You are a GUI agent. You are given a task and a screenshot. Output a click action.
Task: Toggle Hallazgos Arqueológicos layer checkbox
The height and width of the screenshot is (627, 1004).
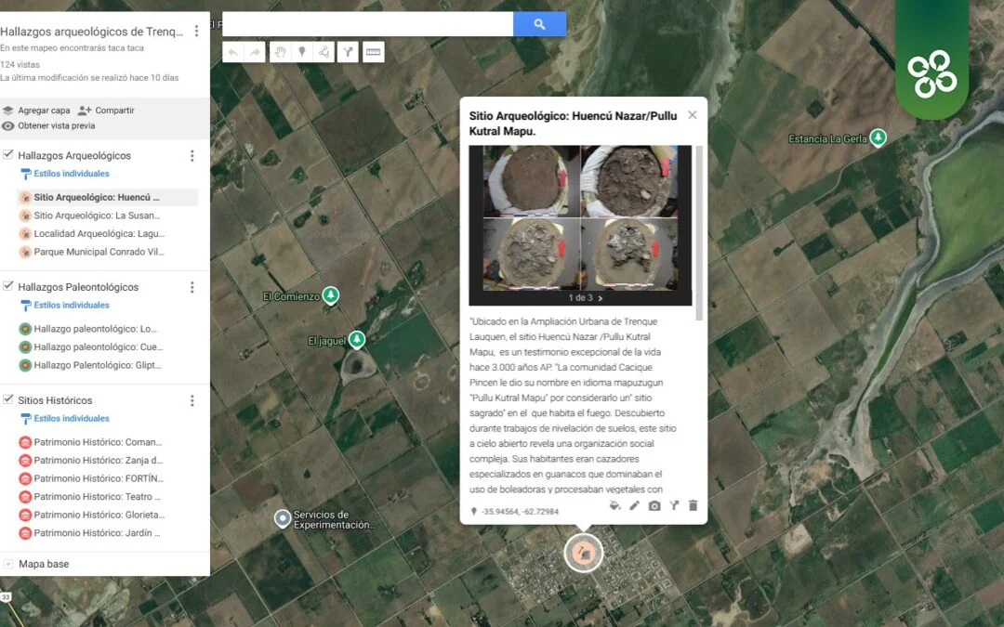click(8, 154)
